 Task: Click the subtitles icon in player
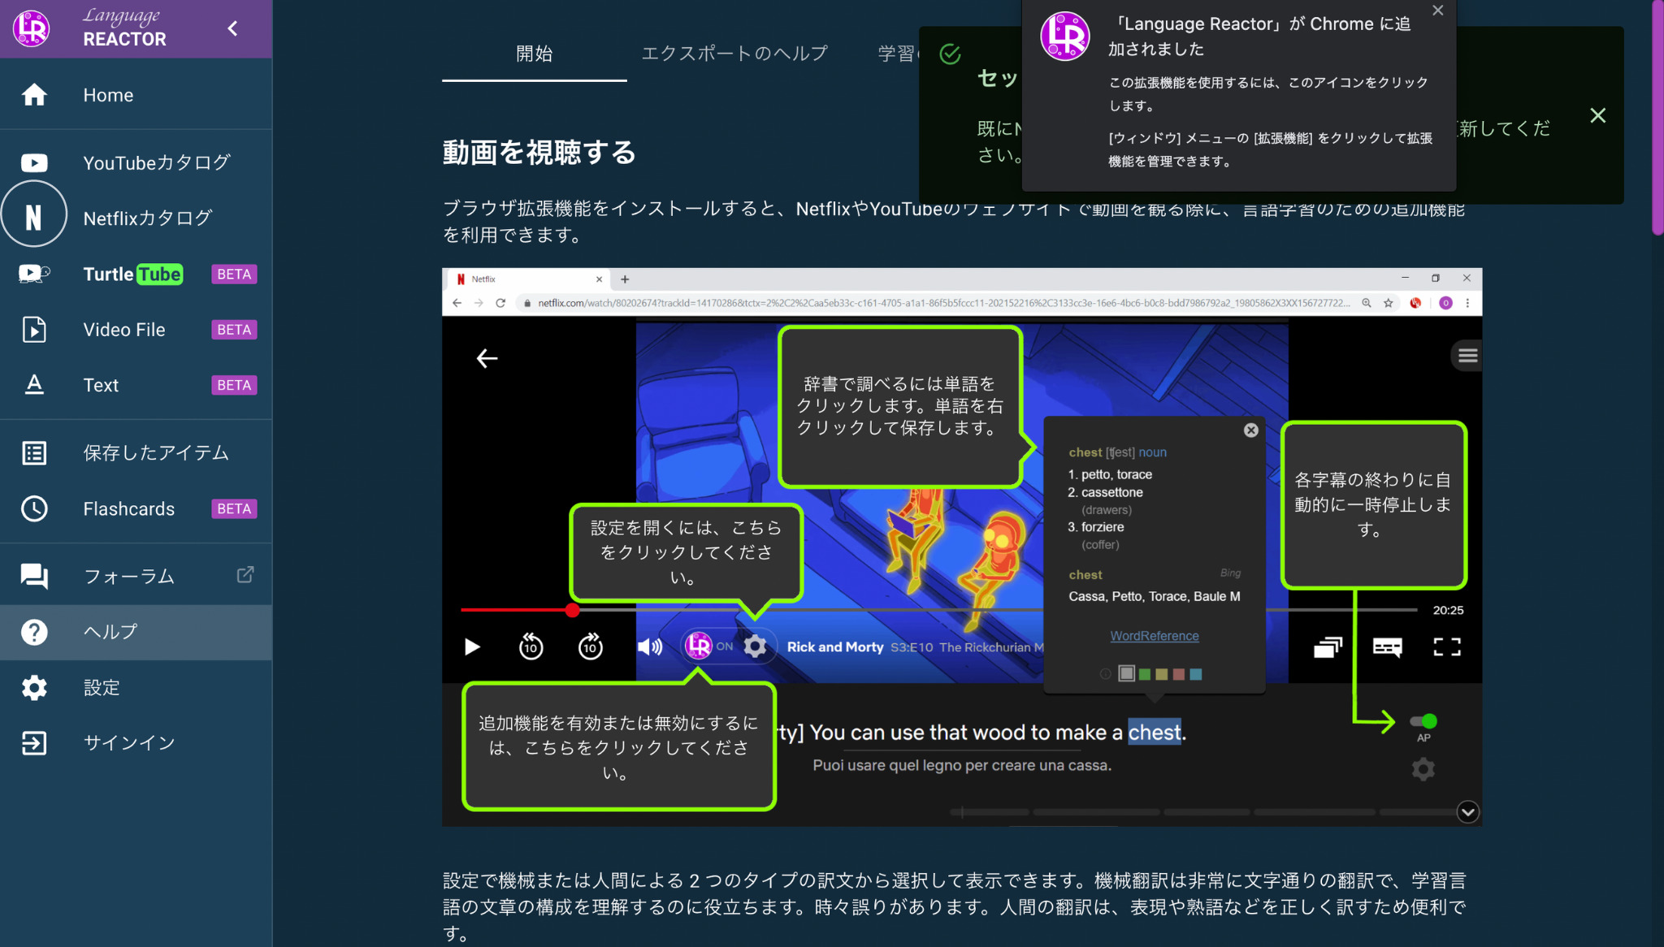(1387, 646)
